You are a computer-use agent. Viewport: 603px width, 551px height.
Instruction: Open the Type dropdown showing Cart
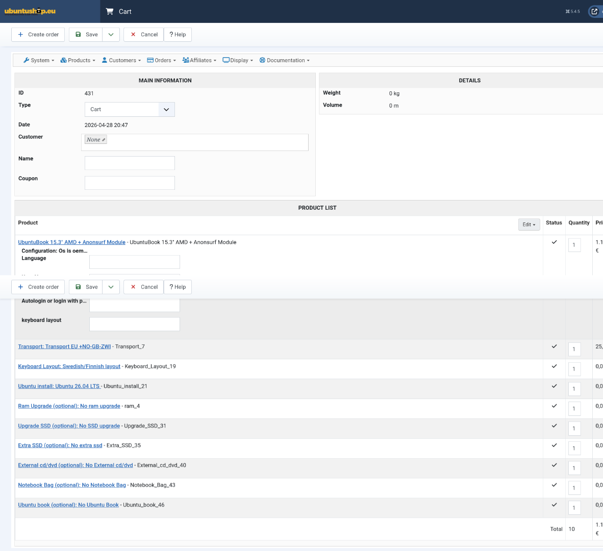pos(130,110)
